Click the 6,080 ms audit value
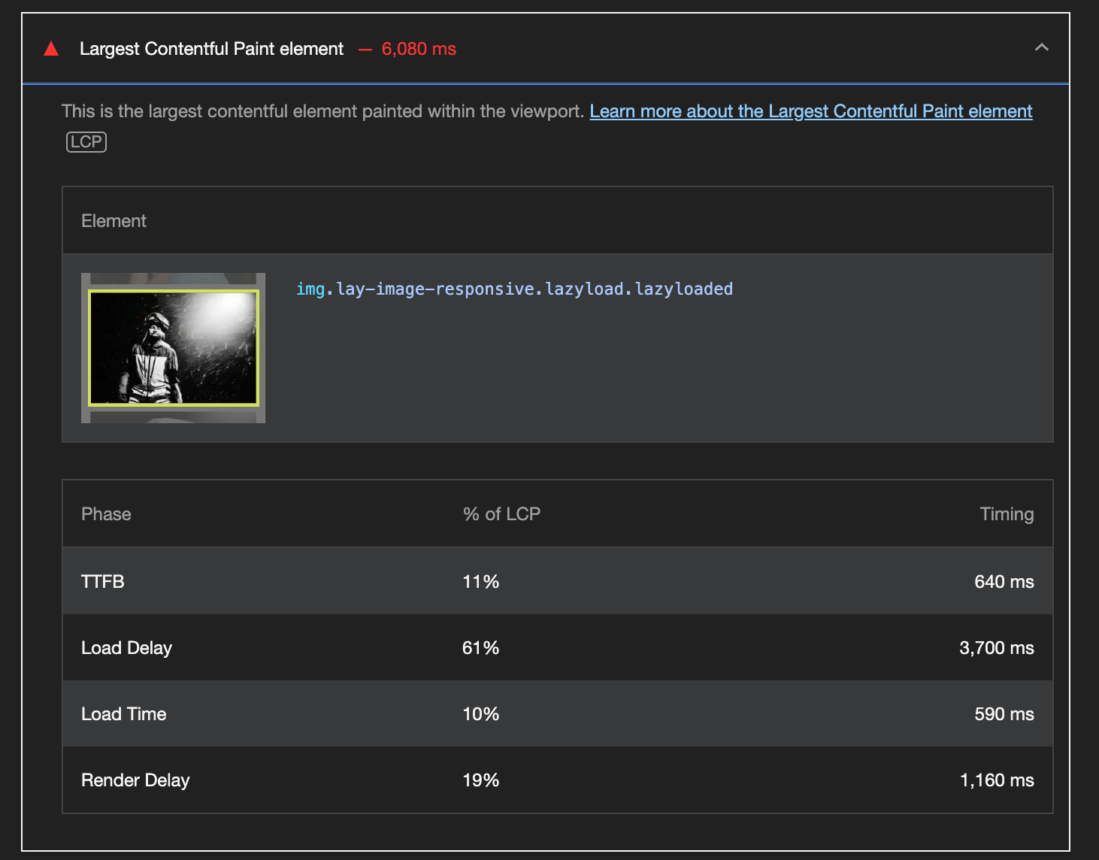1099x860 pixels. tap(419, 49)
